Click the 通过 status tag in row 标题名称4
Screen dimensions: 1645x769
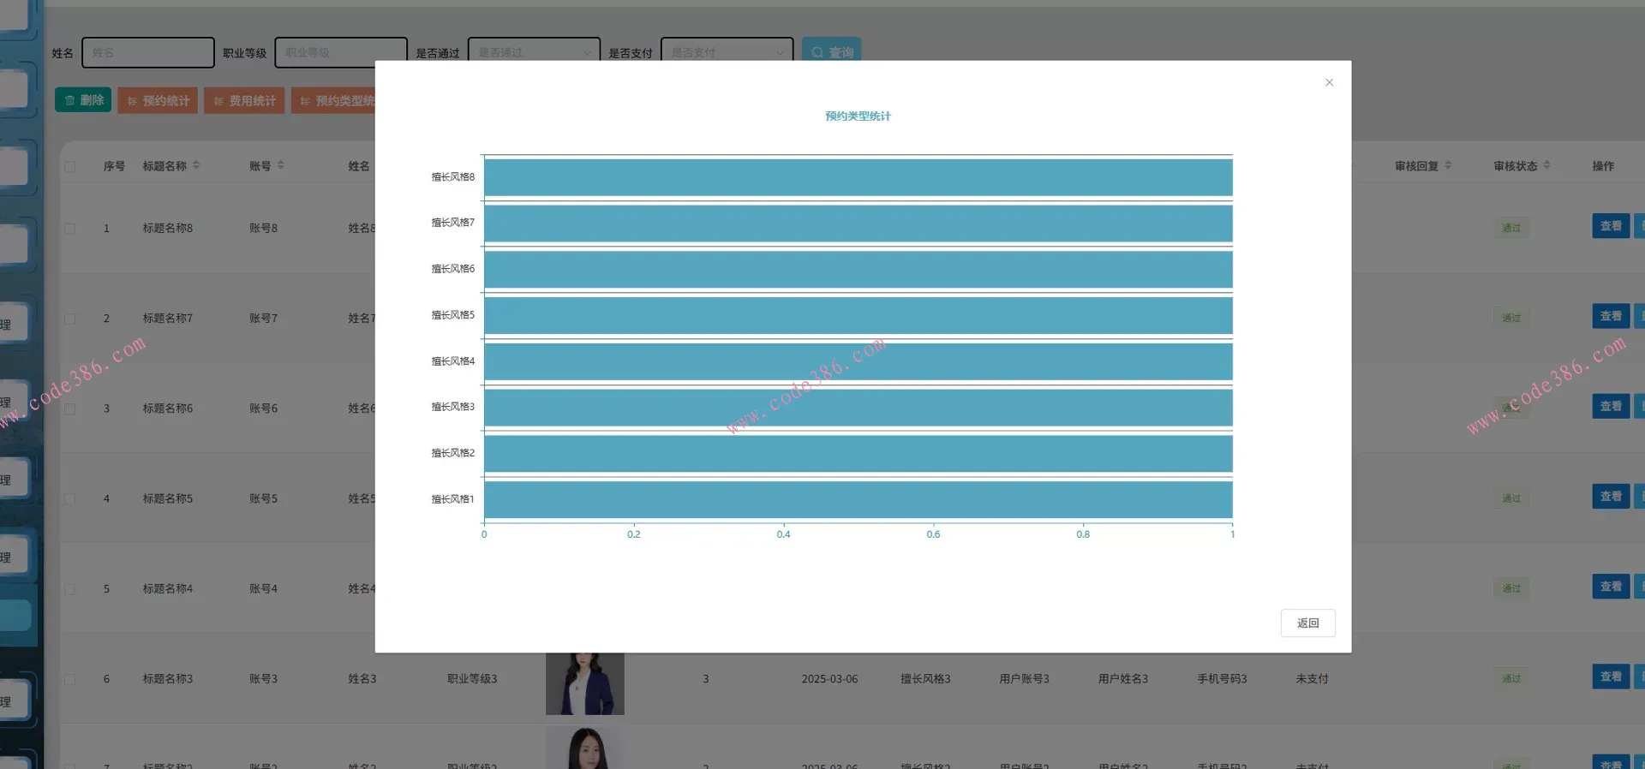coord(1511,589)
